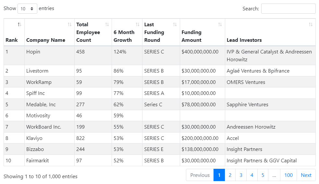The width and height of the screenshot is (319, 184).
Task: Click Lead Investors header text
Action: click(x=244, y=40)
